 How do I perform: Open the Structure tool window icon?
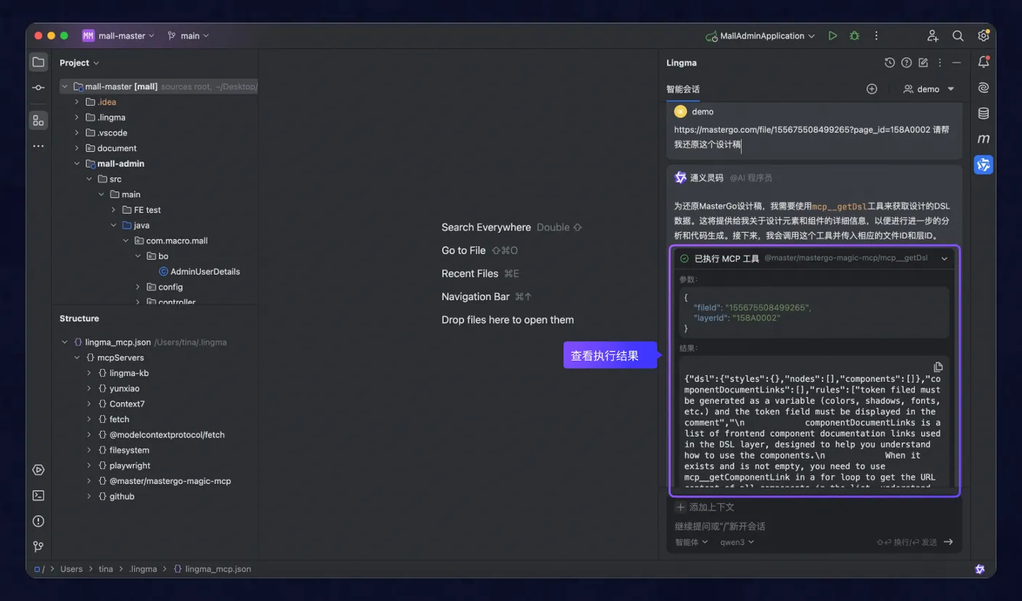[38, 120]
